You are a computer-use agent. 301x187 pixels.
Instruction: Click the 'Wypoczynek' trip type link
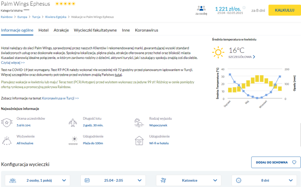coord(158,125)
